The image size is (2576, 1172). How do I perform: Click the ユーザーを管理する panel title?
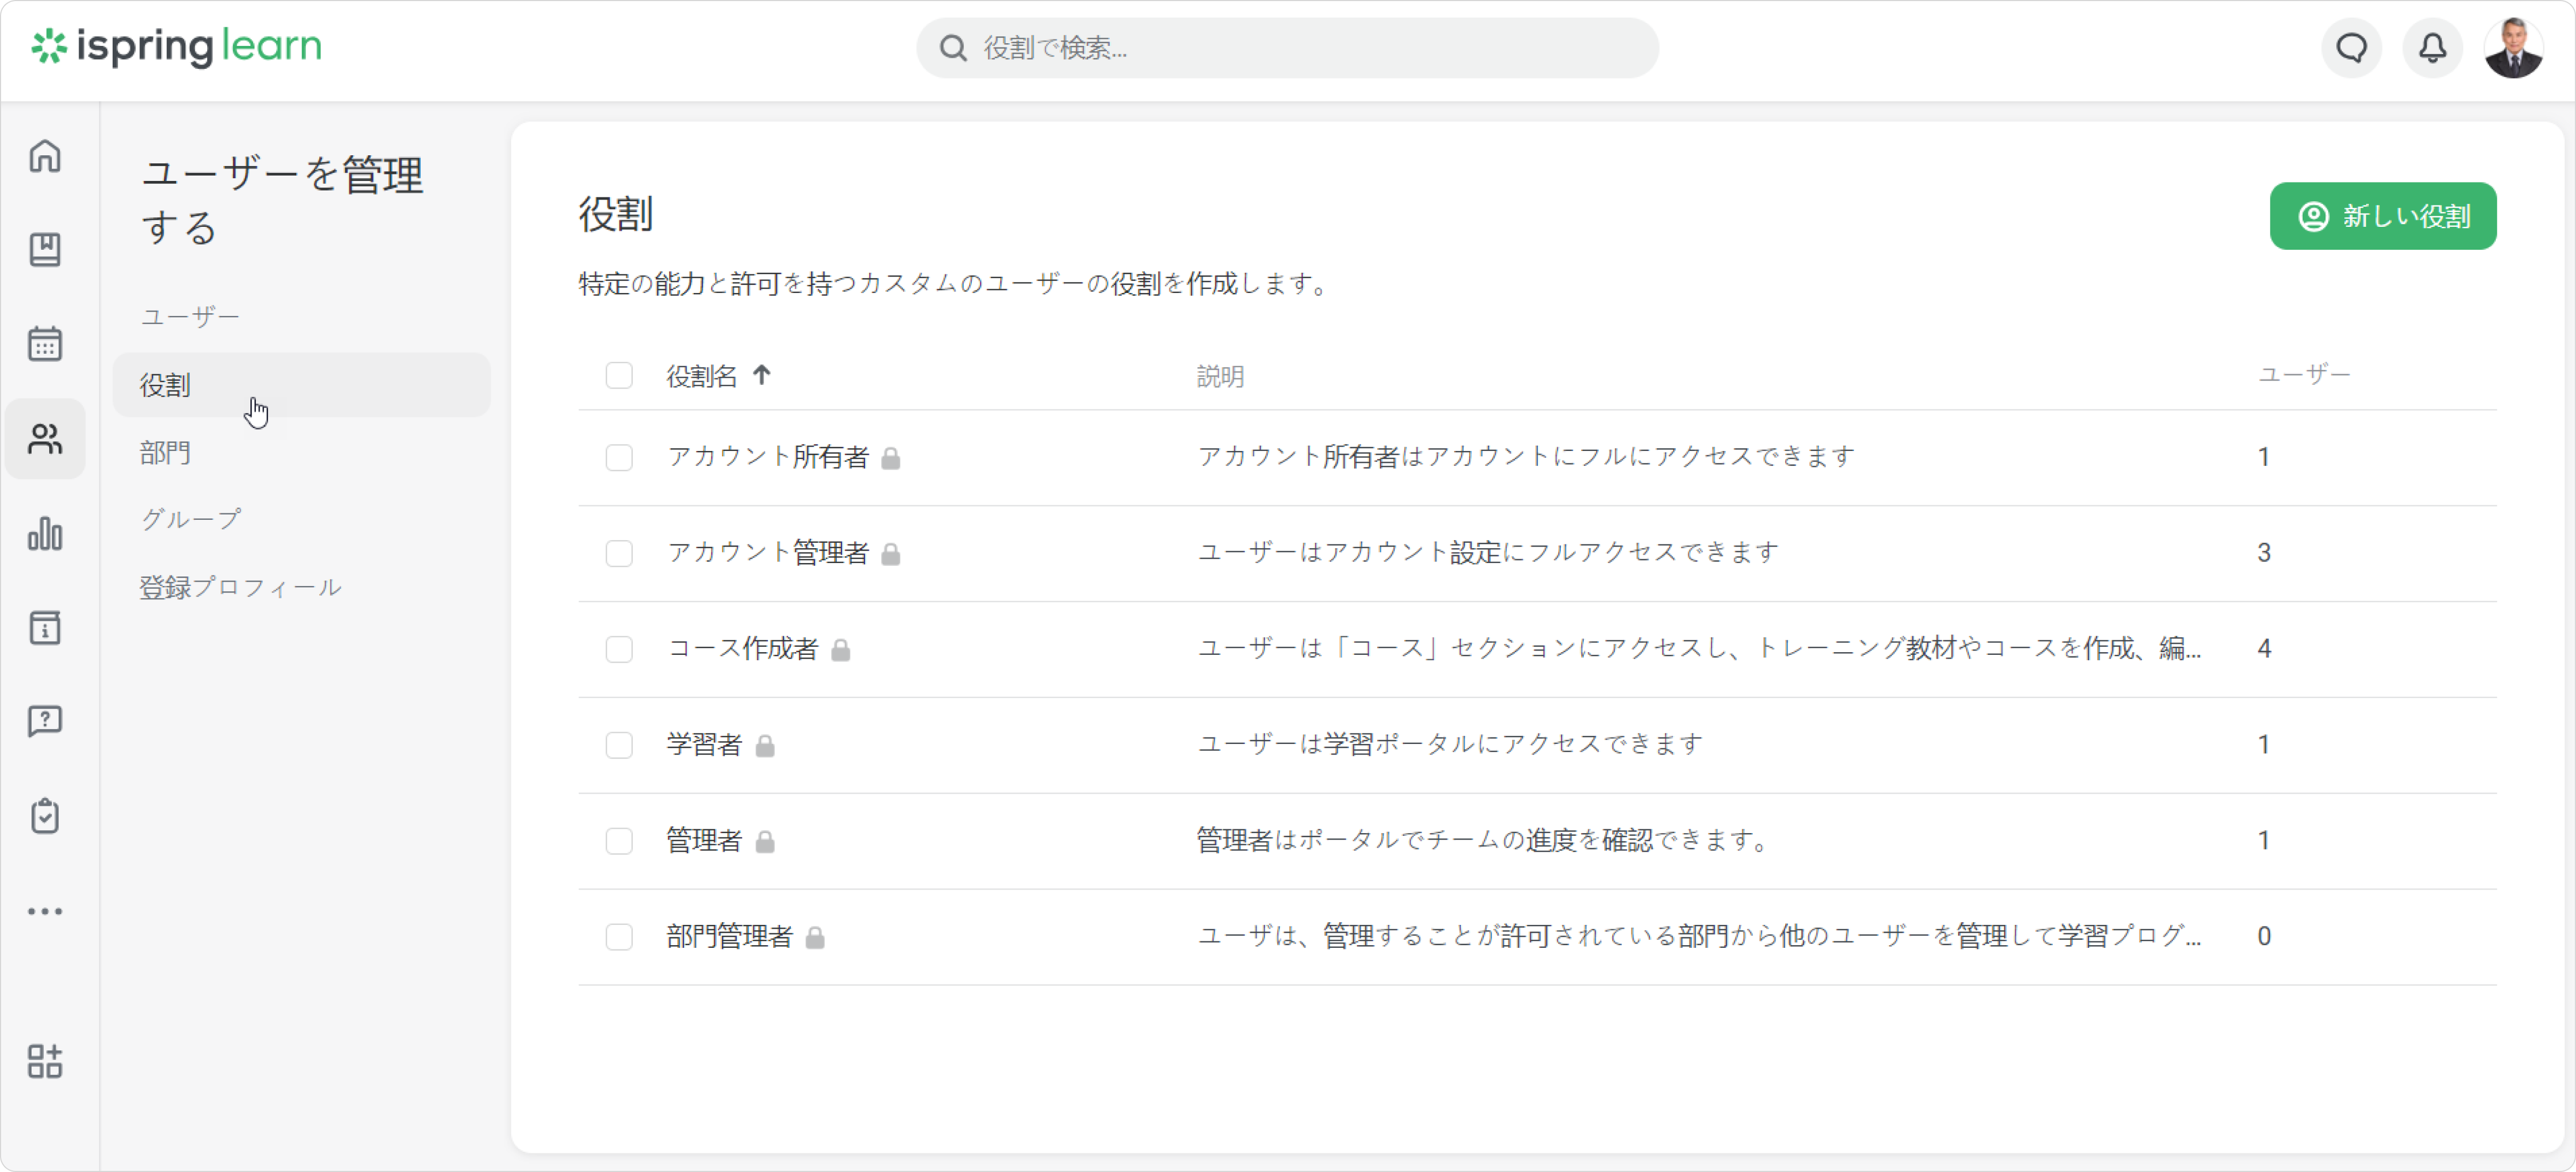pos(283,201)
